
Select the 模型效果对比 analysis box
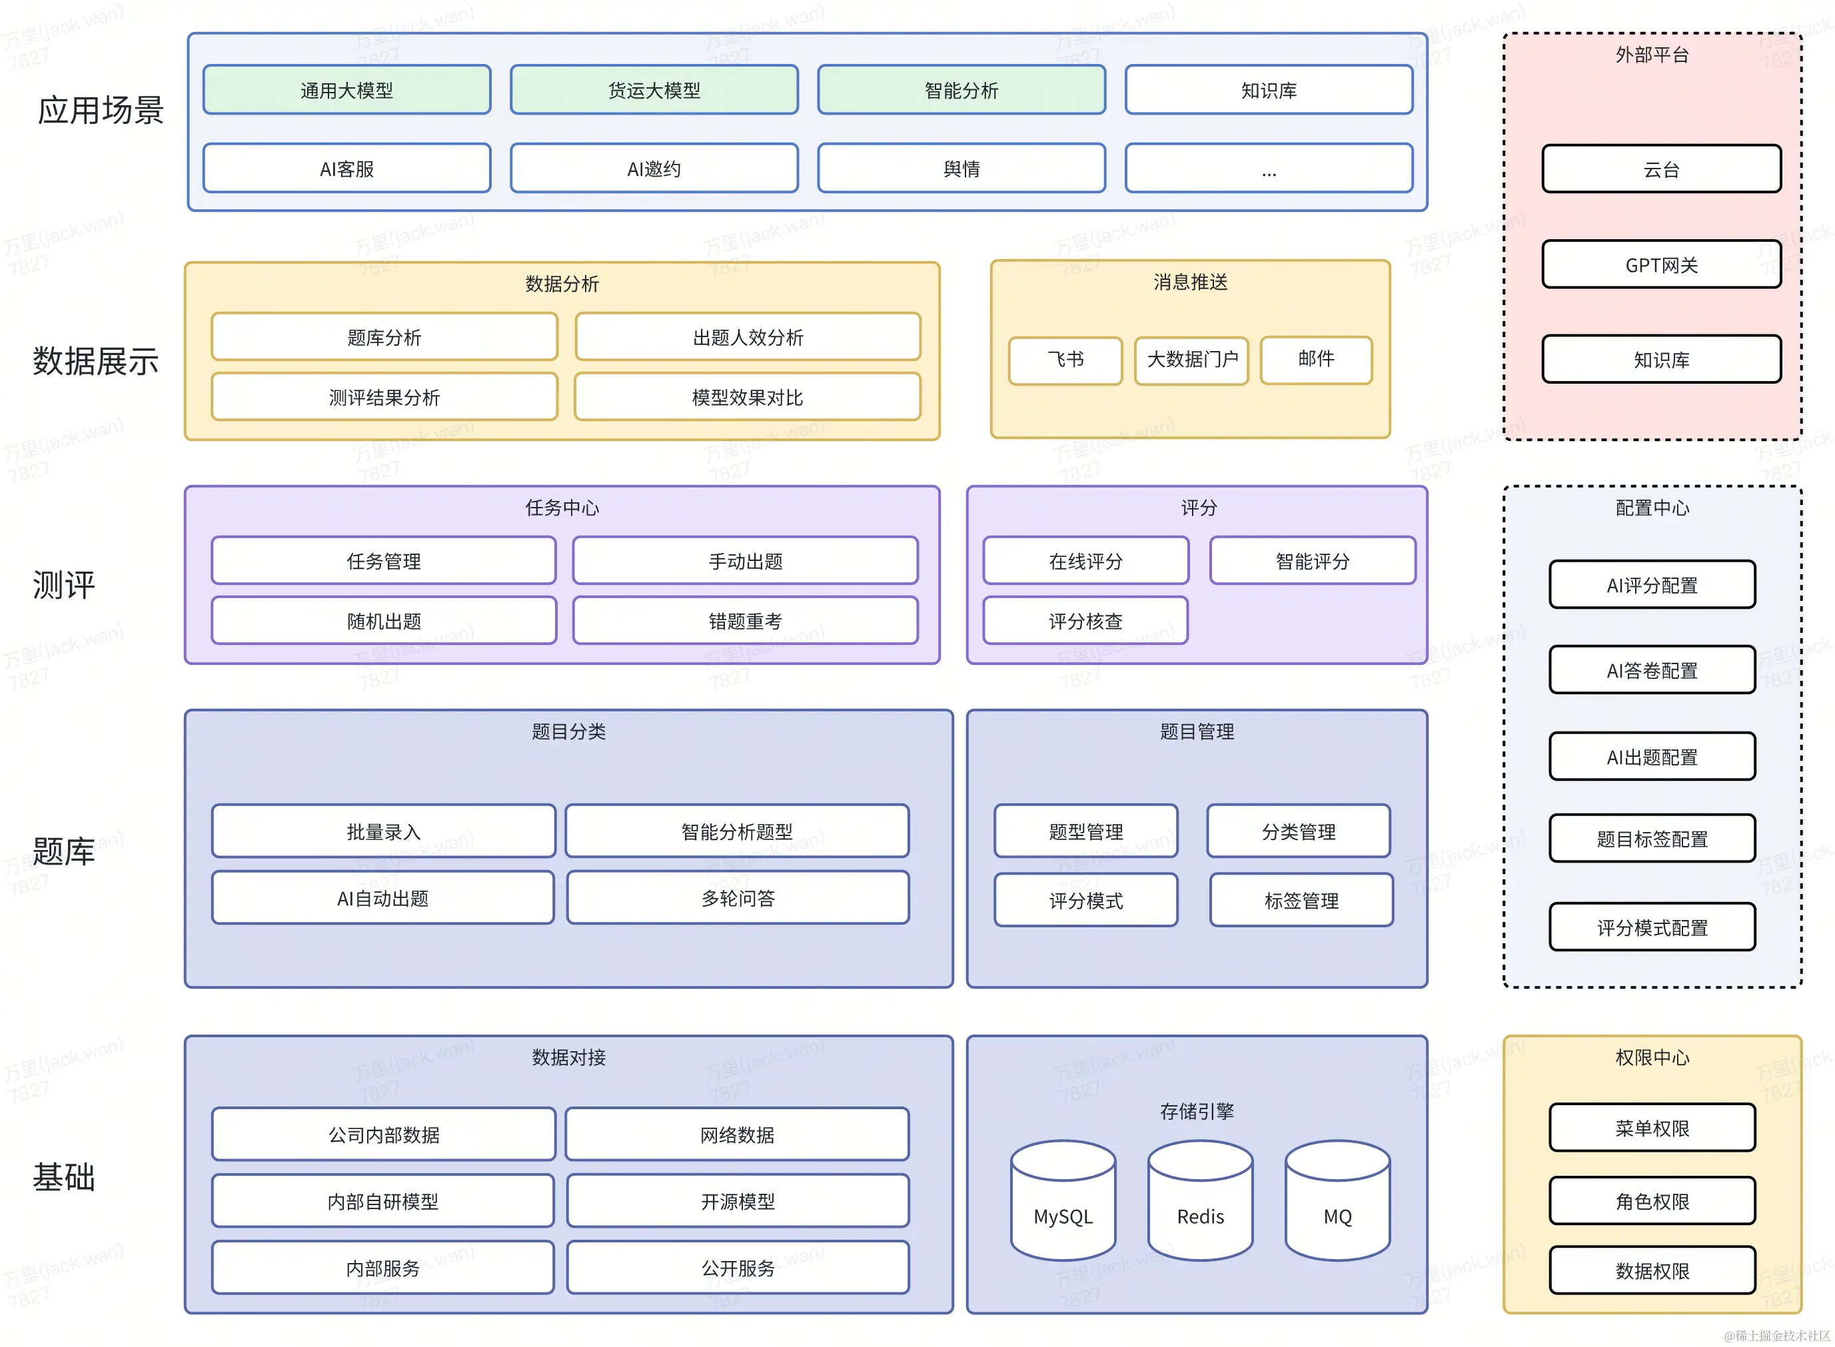[x=747, y=397]
